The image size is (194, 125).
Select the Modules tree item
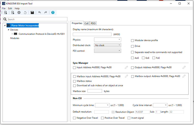[15, 38]
